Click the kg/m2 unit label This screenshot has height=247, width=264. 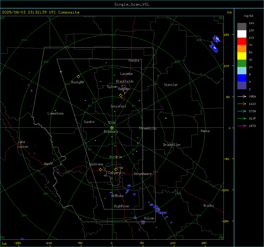[249, 16]
